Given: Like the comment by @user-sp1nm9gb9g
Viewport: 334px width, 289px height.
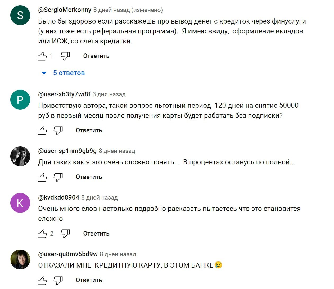Looking at the screenshot, I should 42,177.
